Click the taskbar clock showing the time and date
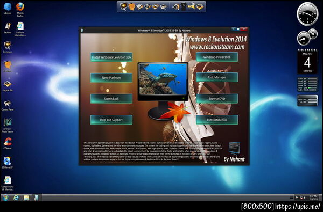 (x=313, y=198)
